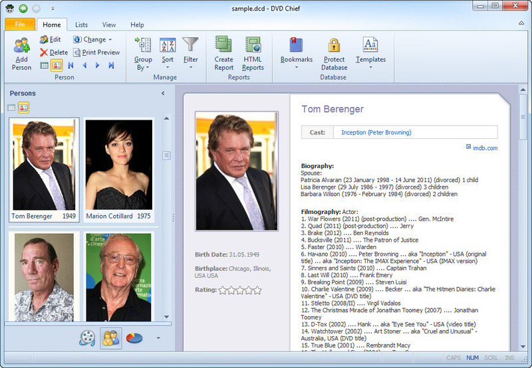The image size is (532, 368).
Task: Open the Sort dropdown
Action: [168, 54]
